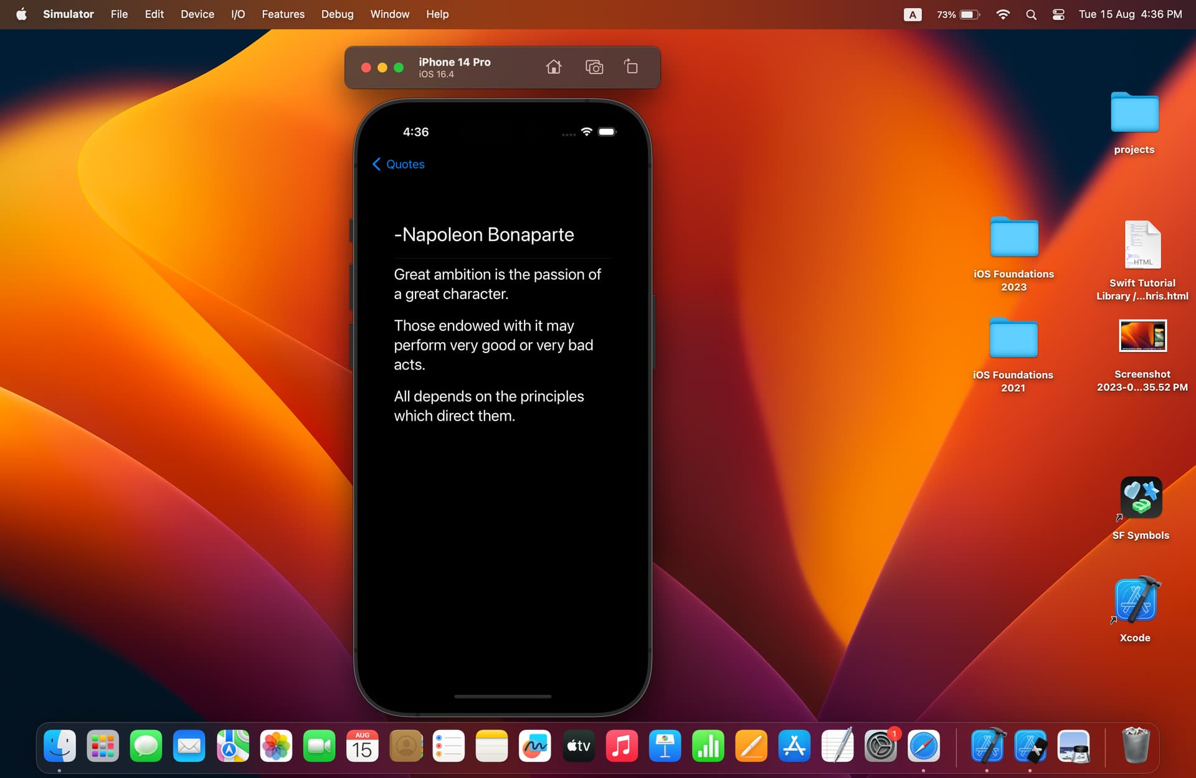Rotate the simulator device icon

point(630,67)
